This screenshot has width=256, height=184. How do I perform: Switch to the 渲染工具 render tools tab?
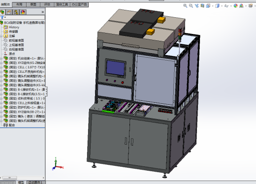pos(62,4)
